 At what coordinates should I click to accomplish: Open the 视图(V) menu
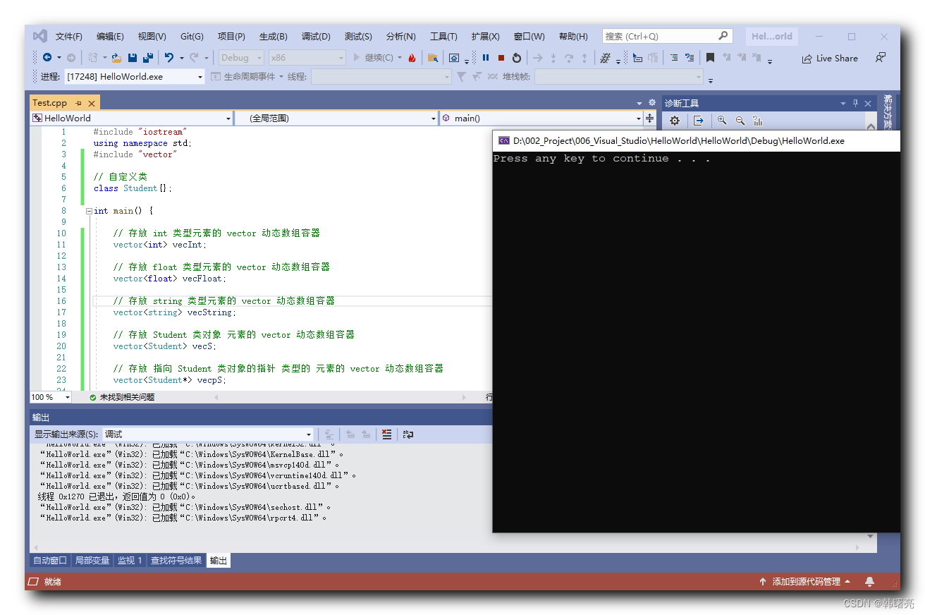point(152,37)
